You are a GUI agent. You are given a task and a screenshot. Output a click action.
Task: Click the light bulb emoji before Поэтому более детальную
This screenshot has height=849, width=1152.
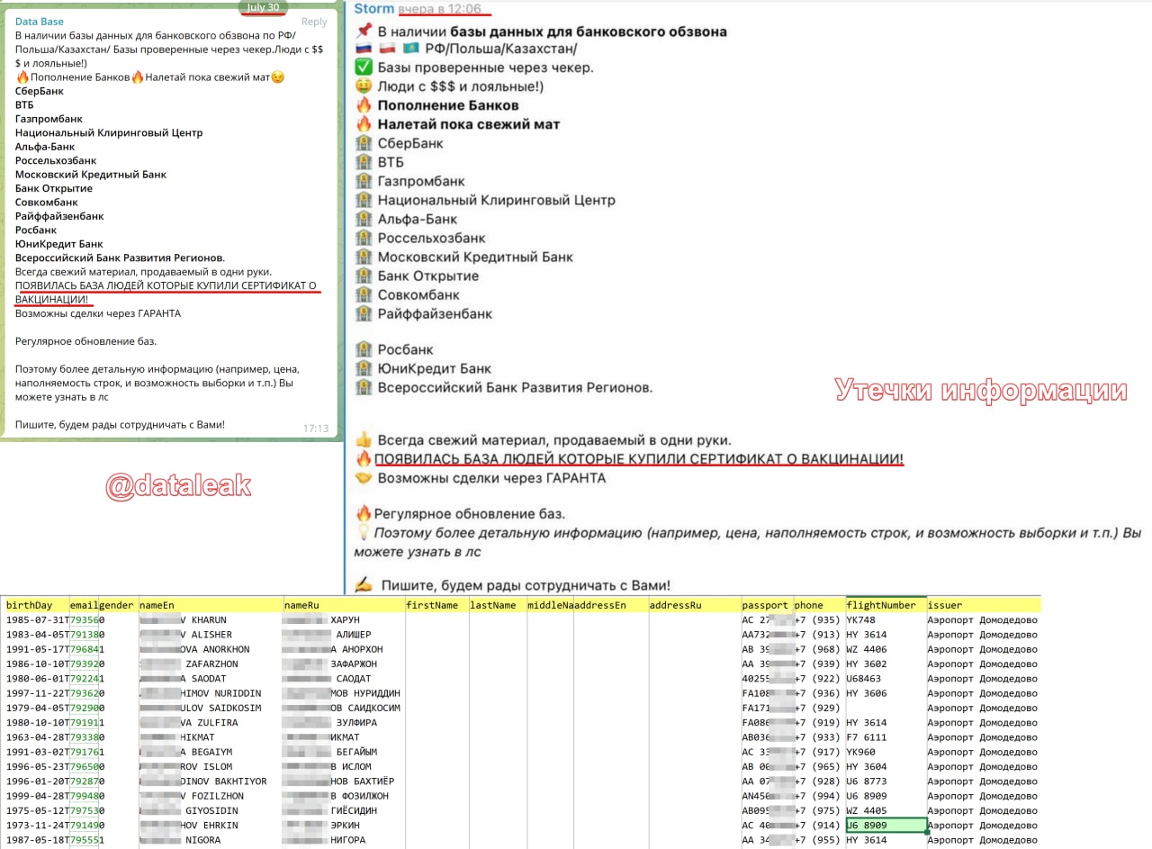pos(362,533)
